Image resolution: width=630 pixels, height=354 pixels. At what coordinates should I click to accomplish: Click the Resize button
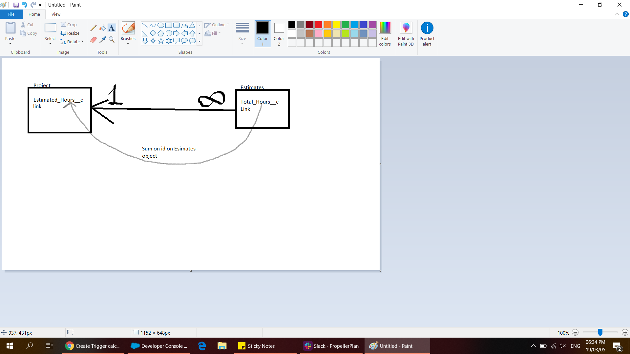tap(70, 33)
